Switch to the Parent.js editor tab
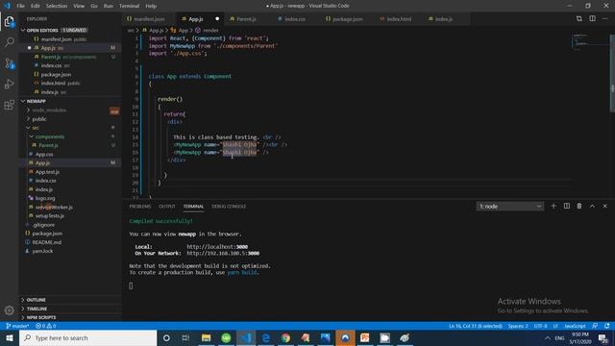Image resolution: width=615 pixels, height=346 pixels. click(x=246, y=19)
